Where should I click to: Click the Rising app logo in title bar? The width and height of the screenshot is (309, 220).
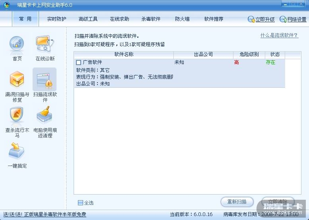point(7,5)
